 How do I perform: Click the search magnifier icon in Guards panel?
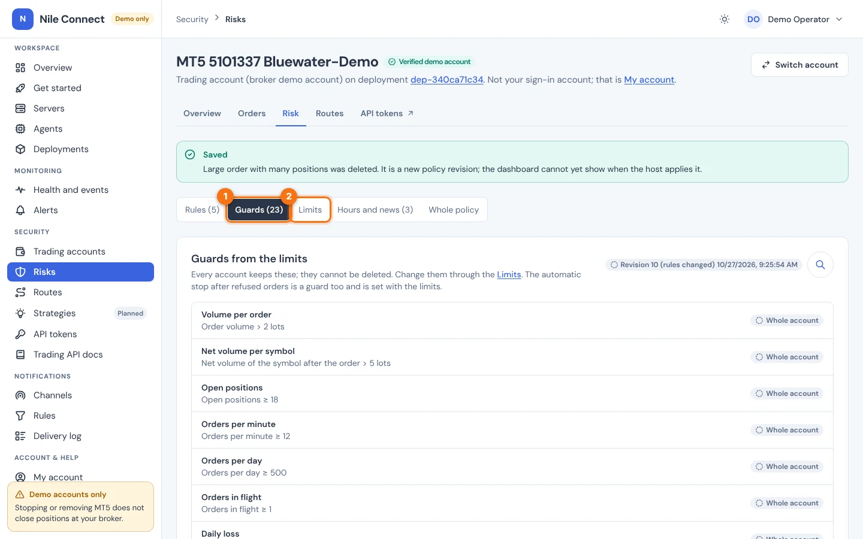(x=820, y=265)
